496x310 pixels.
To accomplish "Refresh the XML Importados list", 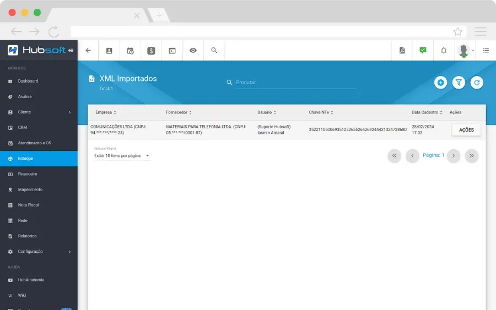I will coord(477,83).
